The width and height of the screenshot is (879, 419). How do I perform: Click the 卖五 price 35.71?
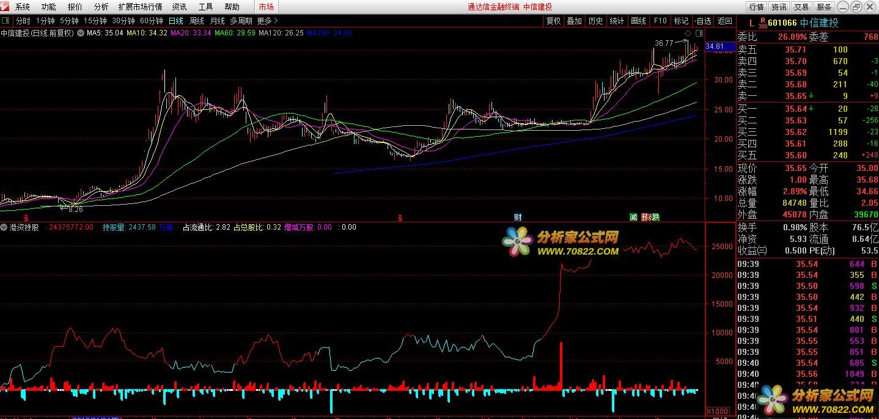click(x=796, y=50)
